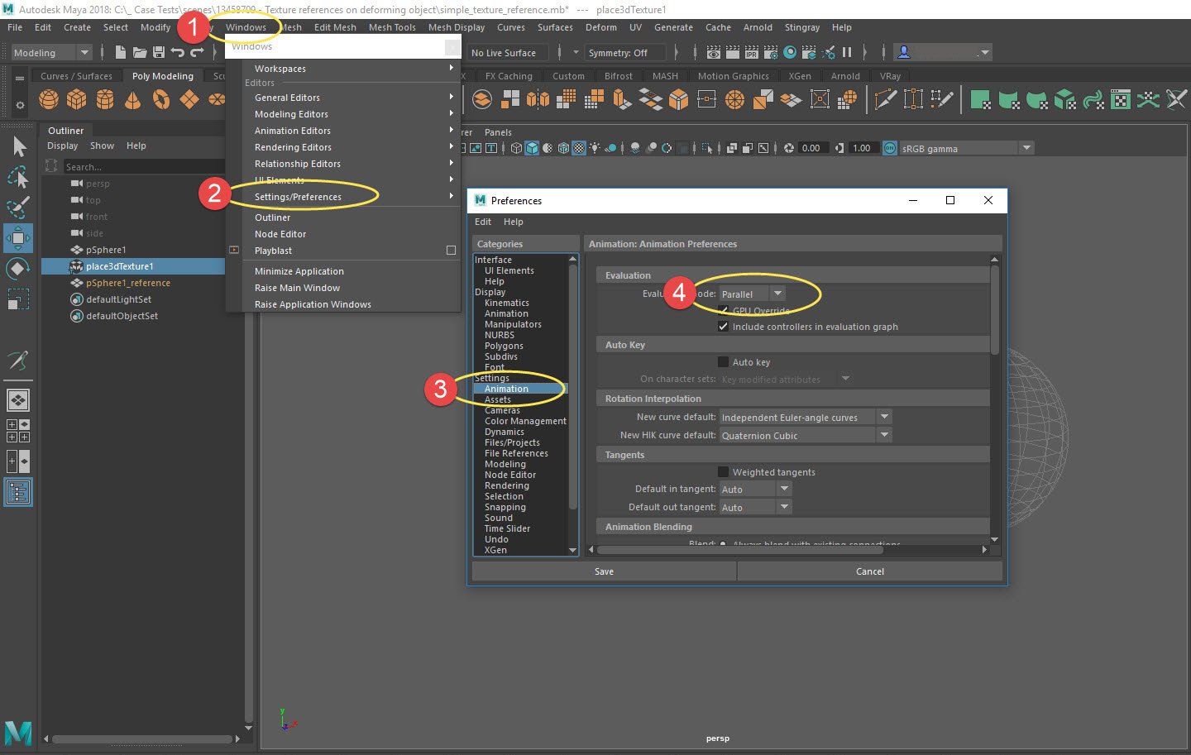This screenshot has width=1191, height=755.
Task: Open the Default out tangent dropdown
Action: pos(756,507)
